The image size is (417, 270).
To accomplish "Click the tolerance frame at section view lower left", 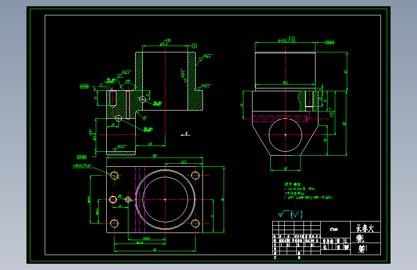I will click(82, 157).
